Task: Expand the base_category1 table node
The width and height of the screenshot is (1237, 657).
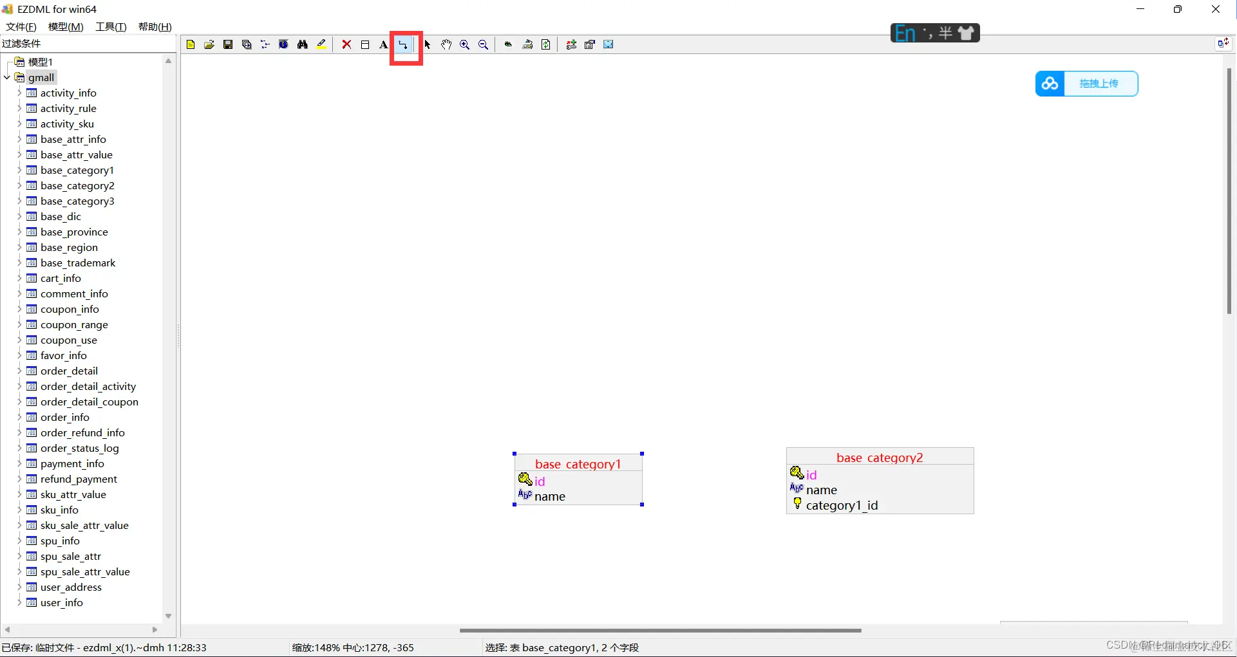Action: 19,170
